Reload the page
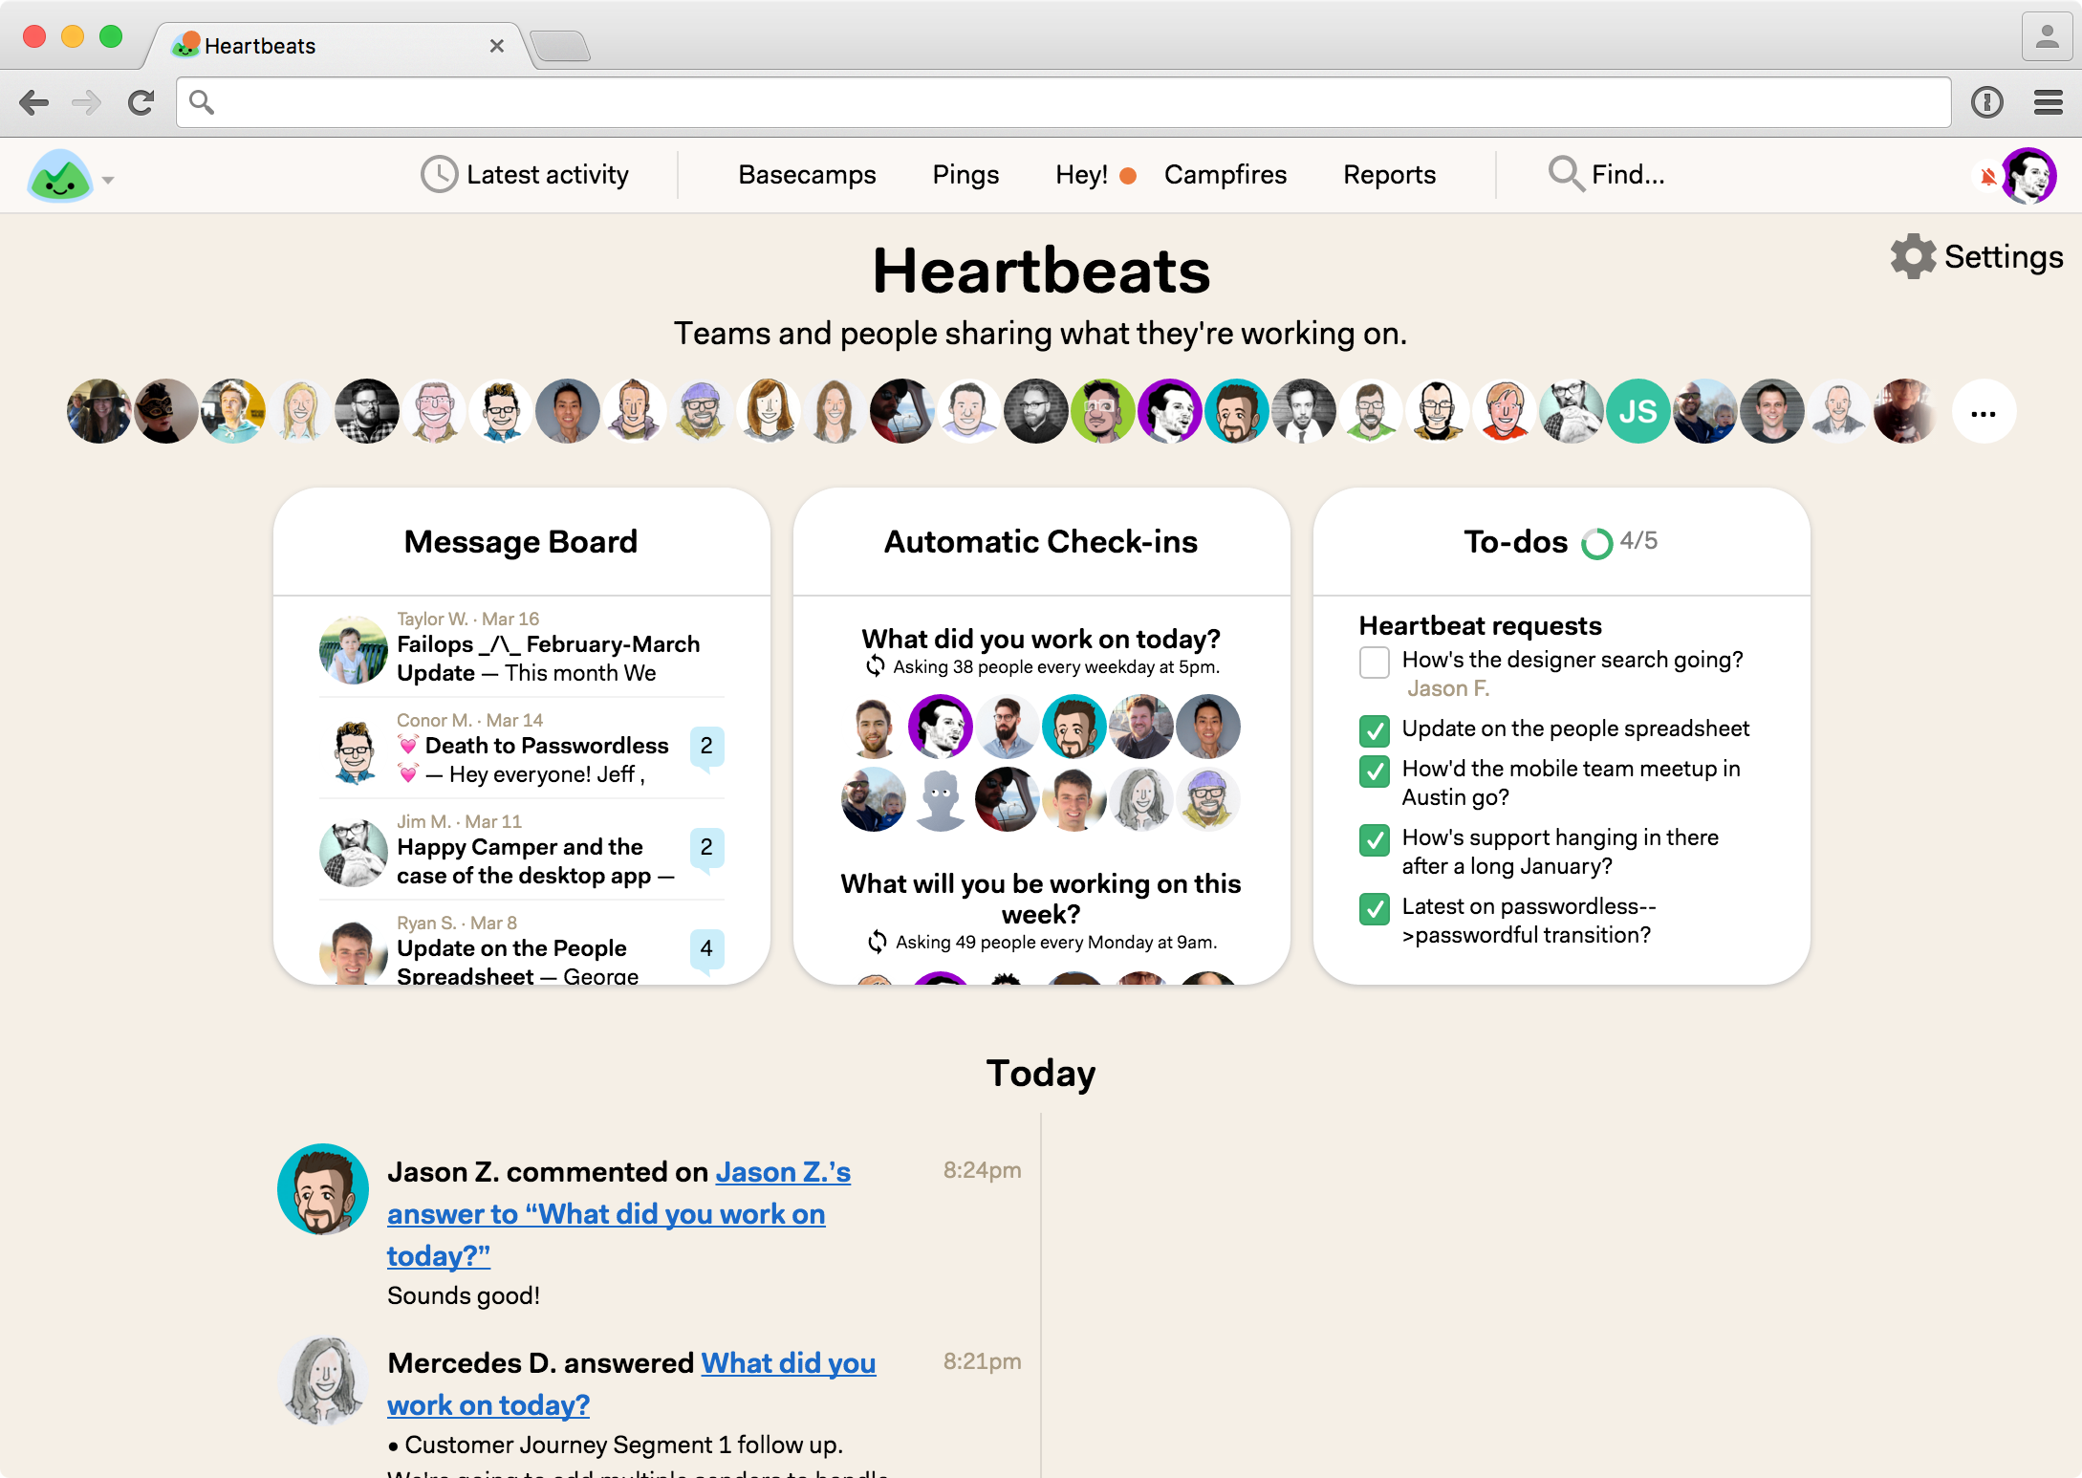This screenshot has width=2082, height=1478. [x=141, y=102]
